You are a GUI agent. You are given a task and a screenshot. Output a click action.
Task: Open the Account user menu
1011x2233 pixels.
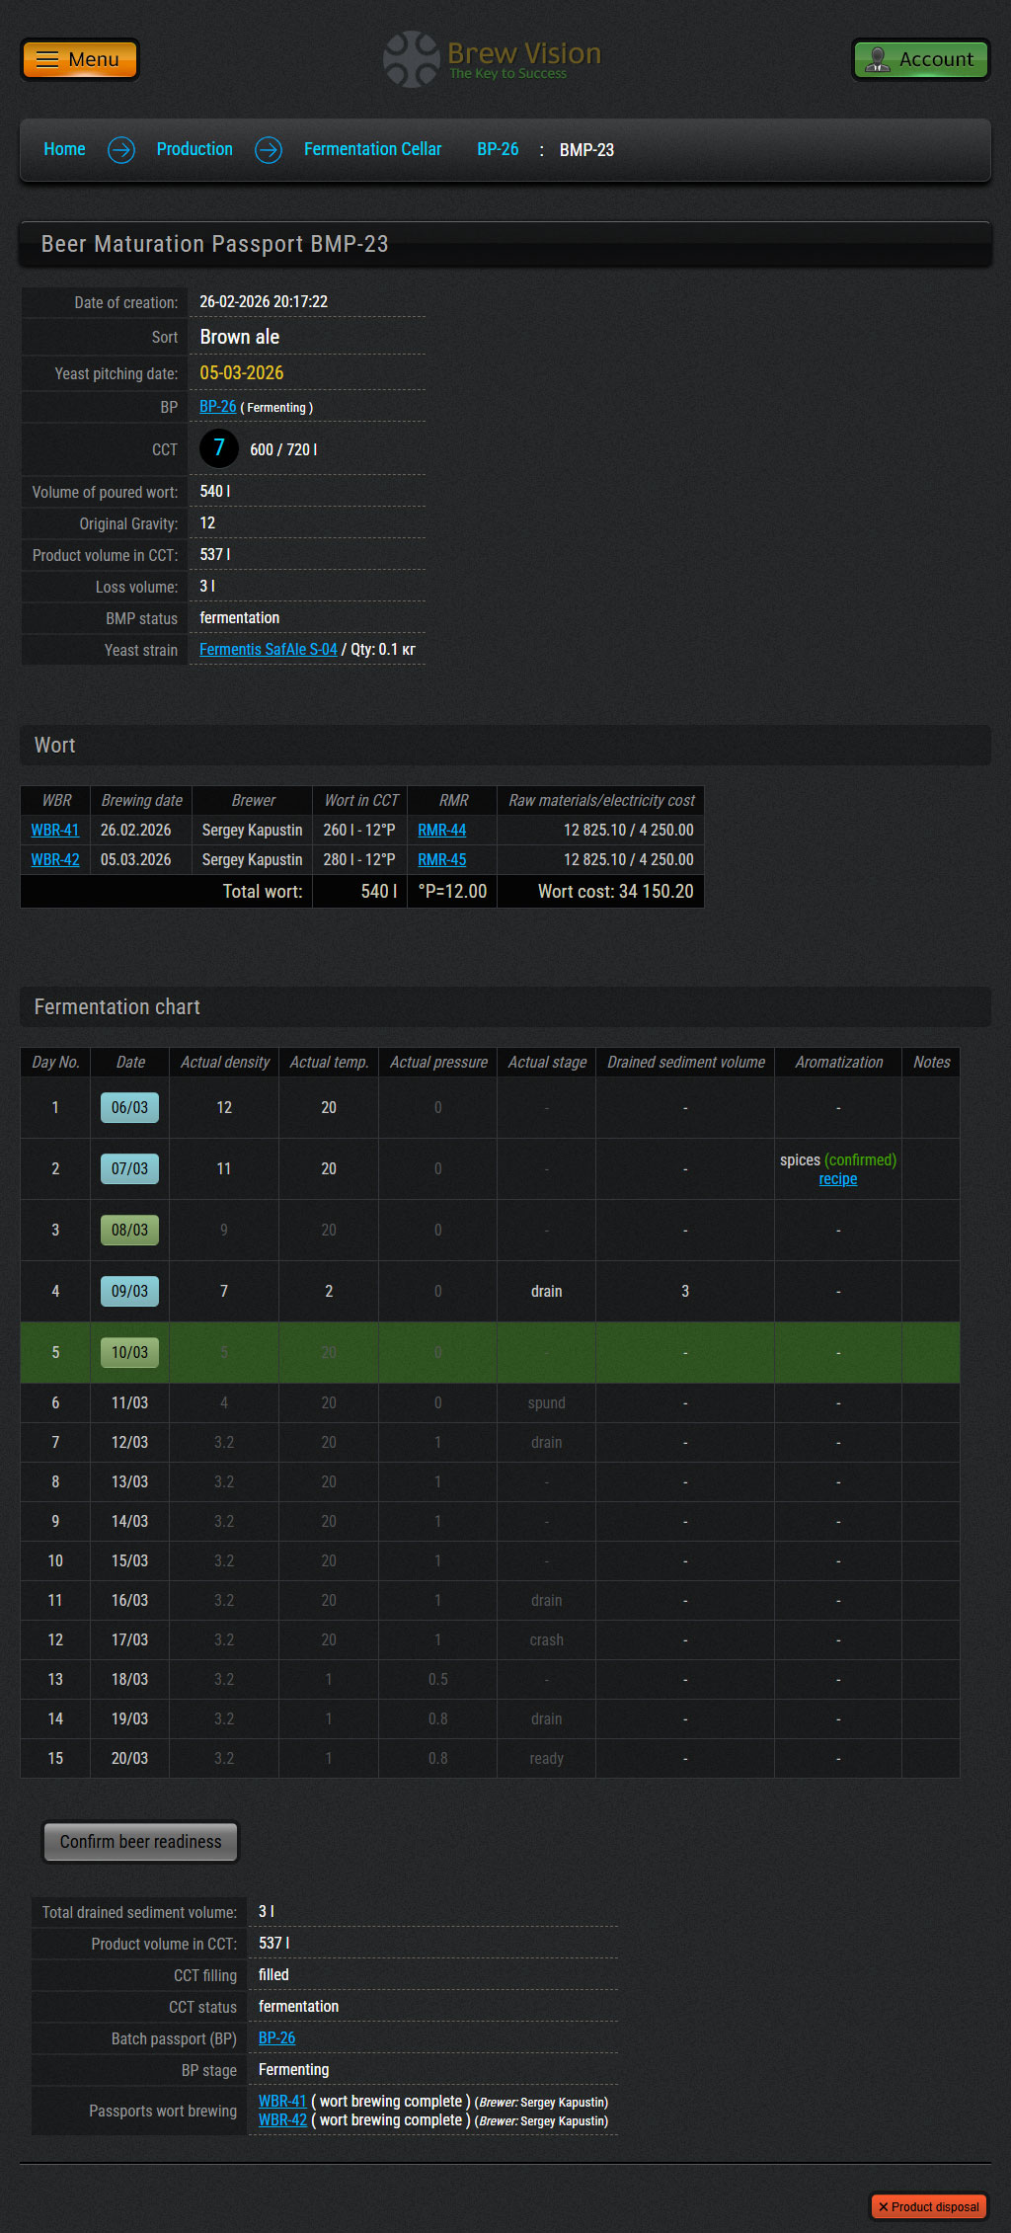tap(920, 59)
